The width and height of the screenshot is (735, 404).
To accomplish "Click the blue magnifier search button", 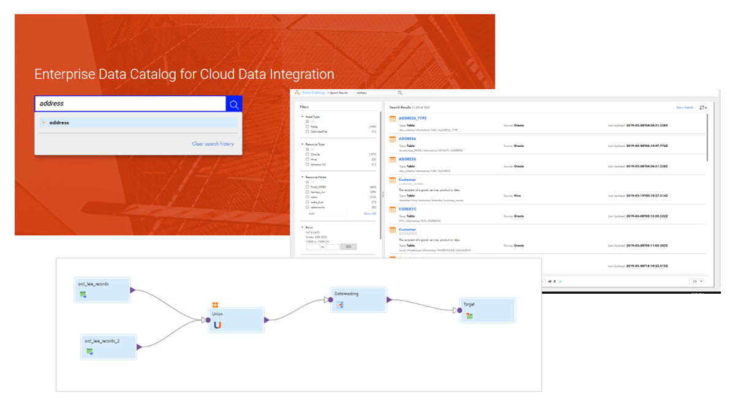I will coord(234,104).
